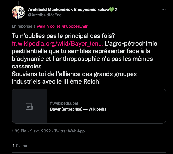Click the line mentioning 'III ème Reich'
Screen dimensions: 173x154
tap(56, 81)
